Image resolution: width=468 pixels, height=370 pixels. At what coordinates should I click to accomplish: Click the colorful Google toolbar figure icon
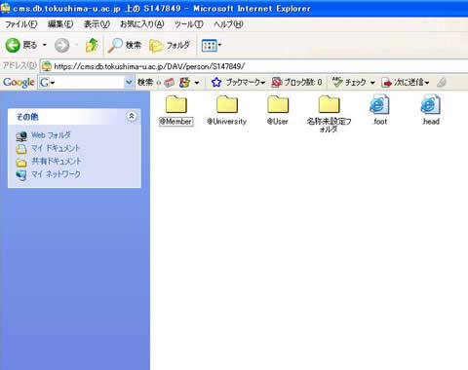(184, 83)
